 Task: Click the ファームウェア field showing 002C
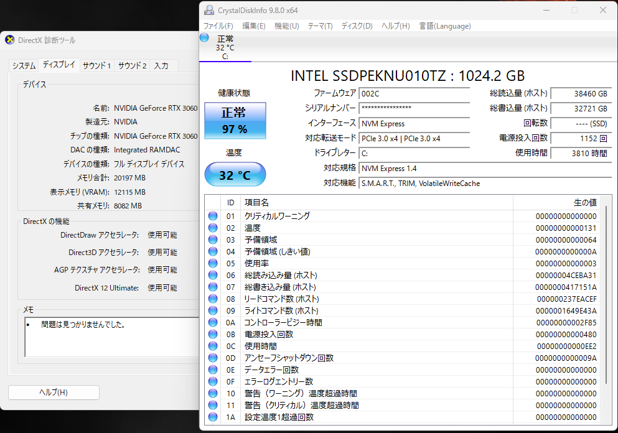414,94
